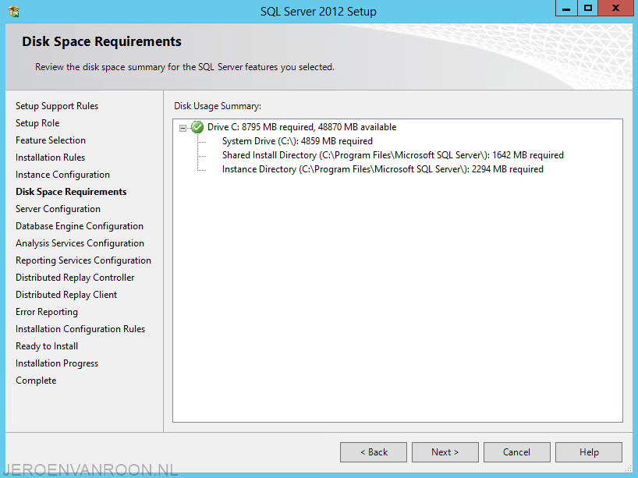The image size is (638, 478).
Task: Click the 'SQL Server 2012 Setup' title text
Action: coord(318,12)
